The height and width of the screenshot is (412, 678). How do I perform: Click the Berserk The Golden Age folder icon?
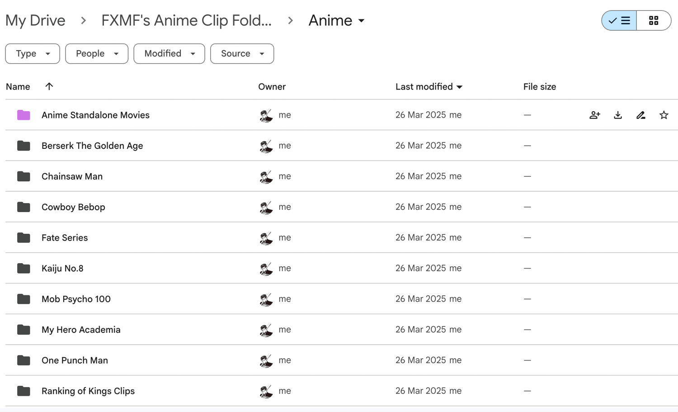(x=24, y=146)
